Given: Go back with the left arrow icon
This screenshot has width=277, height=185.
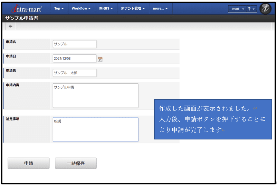Looking at the screenshot, I should tap(11, 26).
